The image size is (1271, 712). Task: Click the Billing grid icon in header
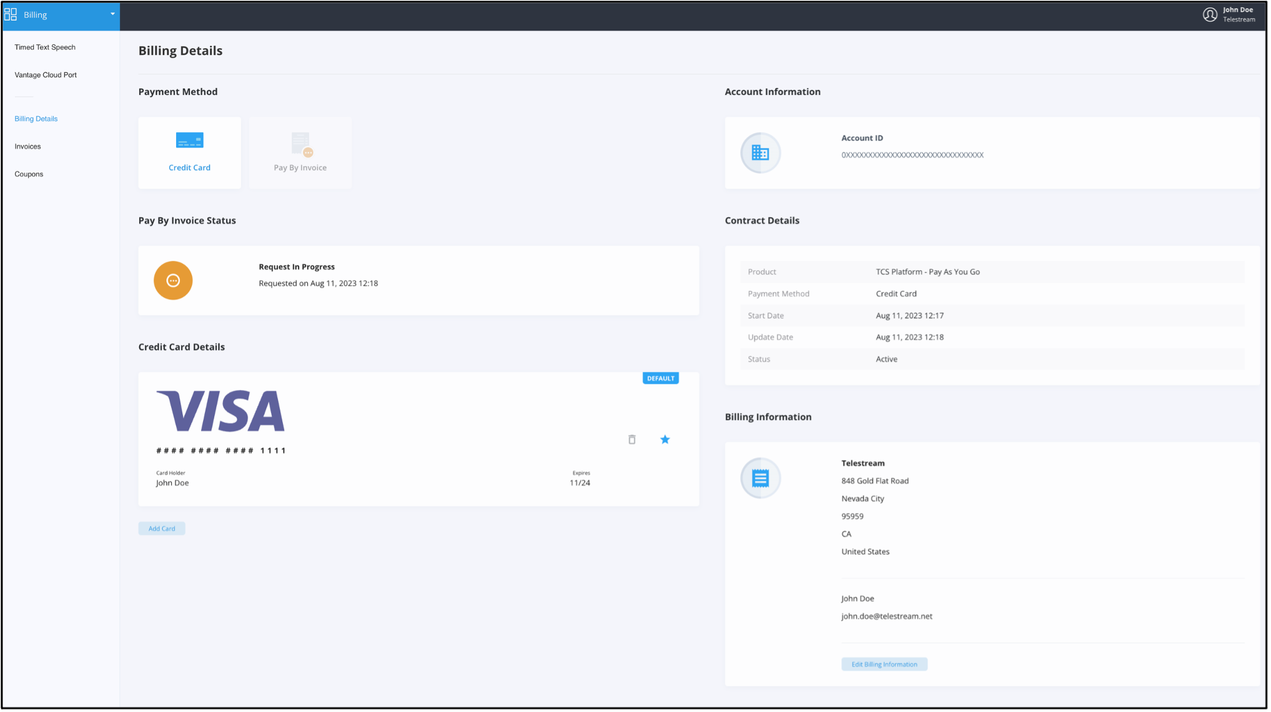pyautogui.click(x=11, y=14)
